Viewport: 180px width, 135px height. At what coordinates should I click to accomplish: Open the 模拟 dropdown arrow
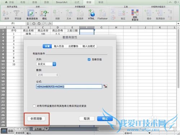[x=48, y=13]
